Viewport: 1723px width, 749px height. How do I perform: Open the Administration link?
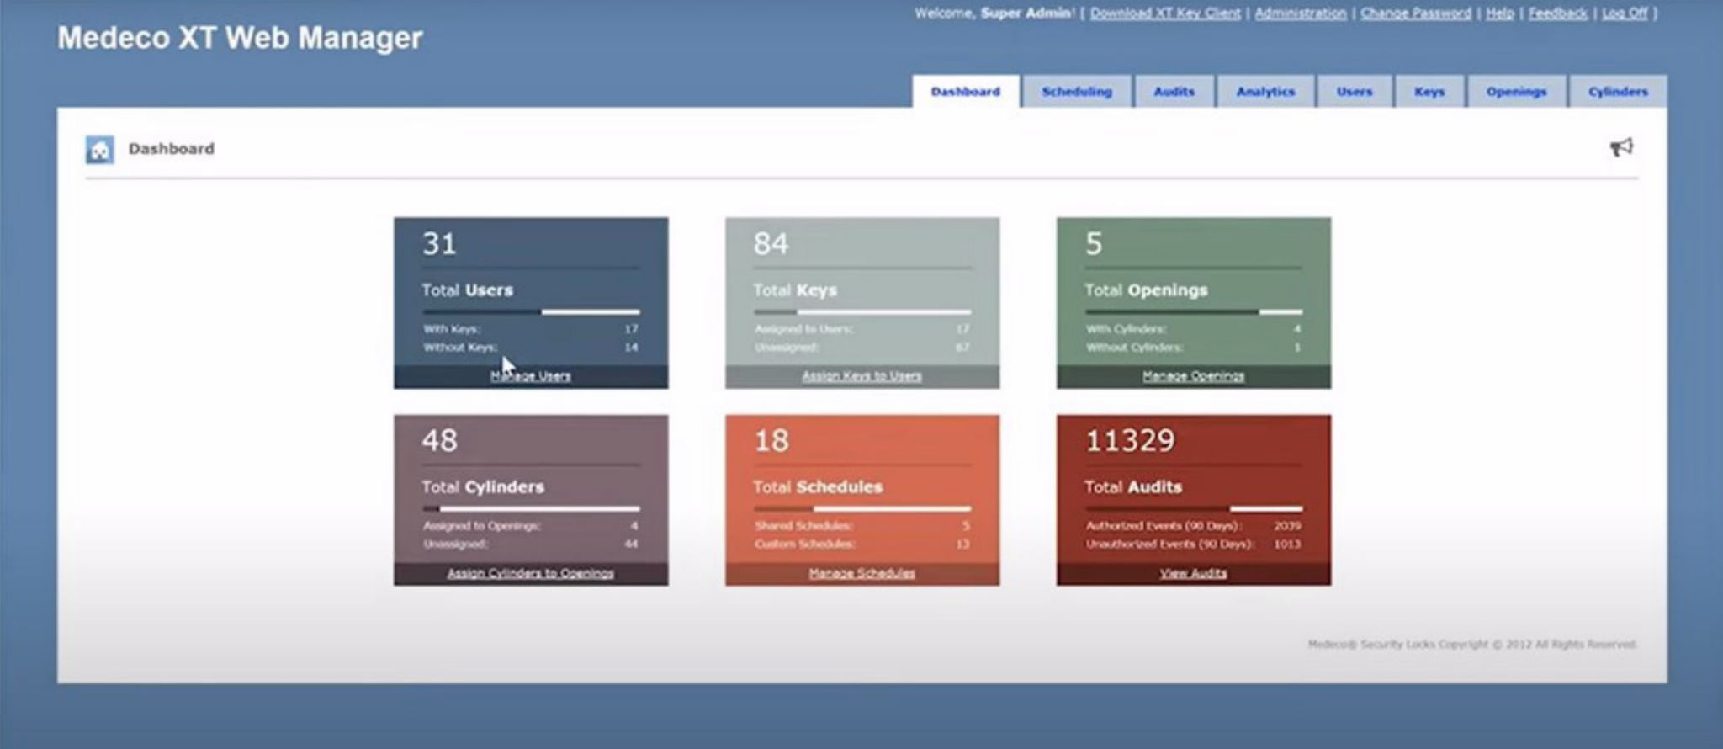tap(1300, 13)
